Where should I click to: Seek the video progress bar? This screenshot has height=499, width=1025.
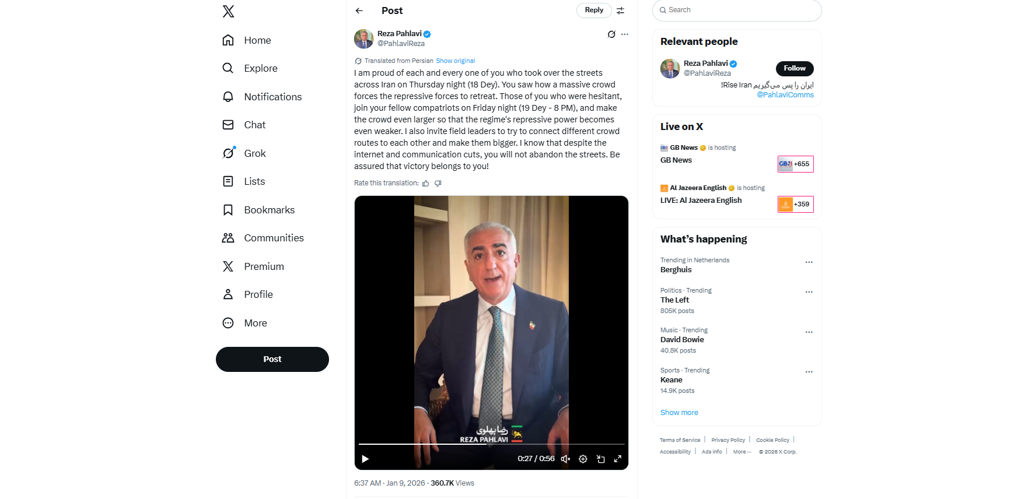[491, 444]
